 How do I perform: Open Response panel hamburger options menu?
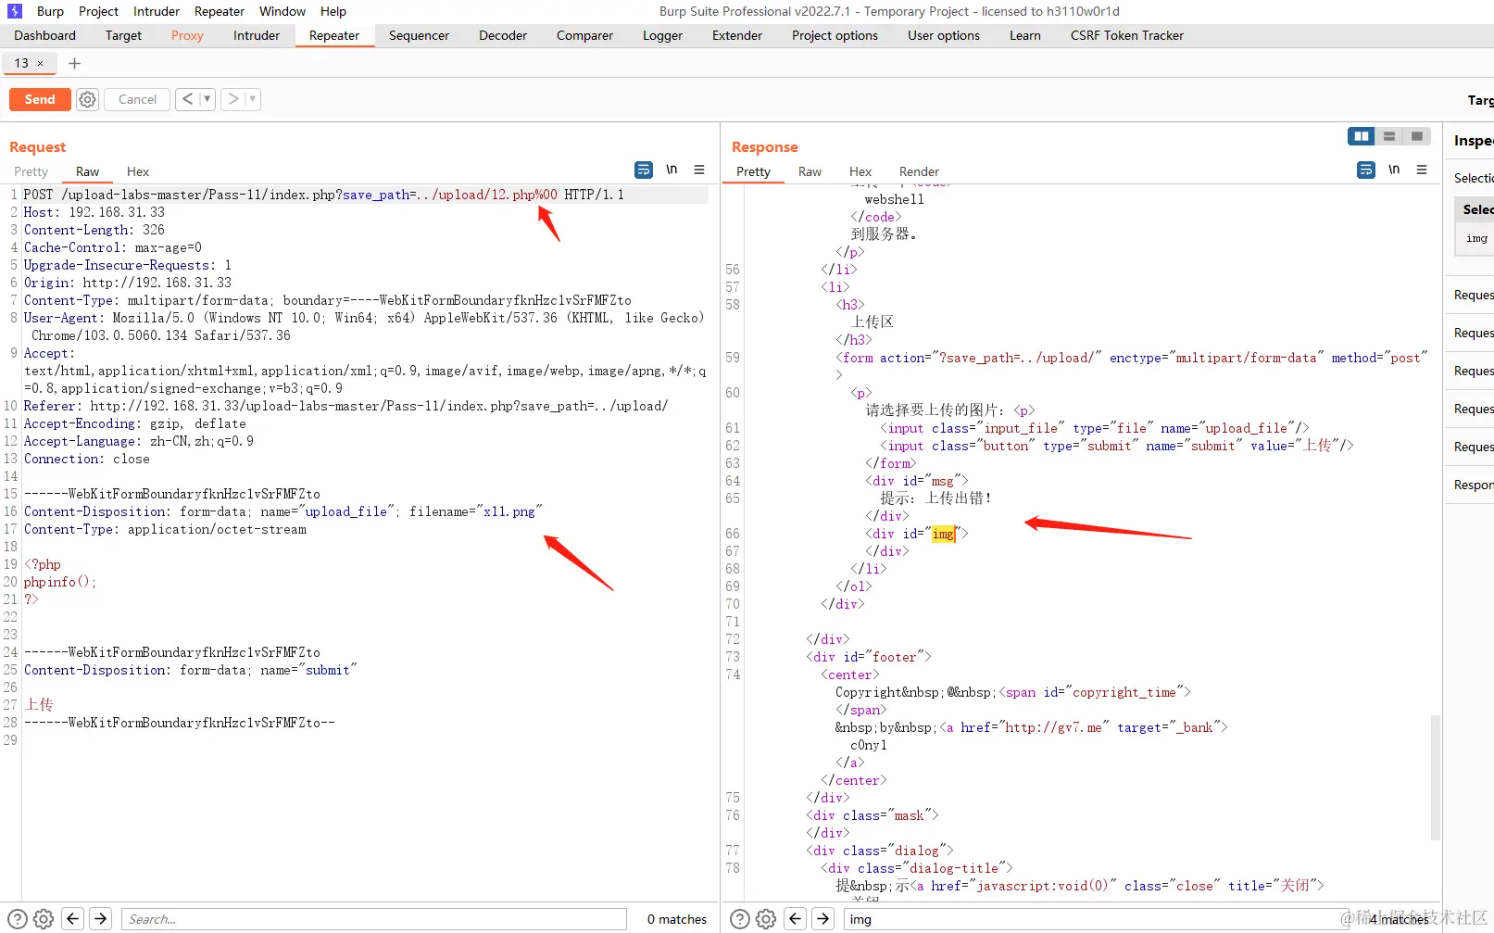click(x=1422, y=170)
